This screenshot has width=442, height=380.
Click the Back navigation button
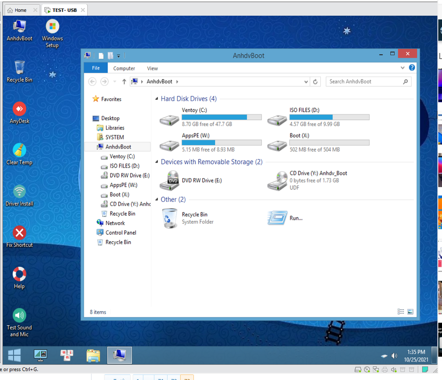coord(92,82)
